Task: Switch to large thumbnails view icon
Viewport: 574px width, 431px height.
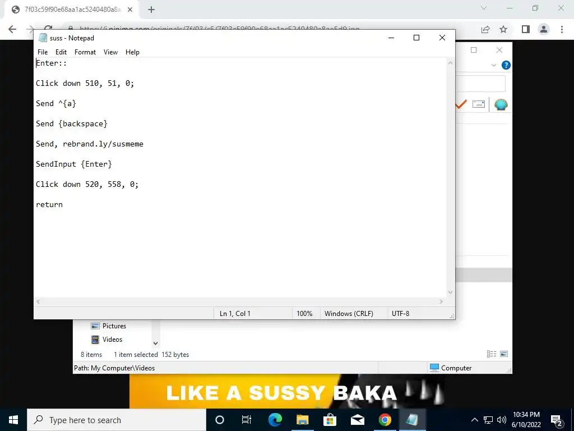Action: click(504, 354)
